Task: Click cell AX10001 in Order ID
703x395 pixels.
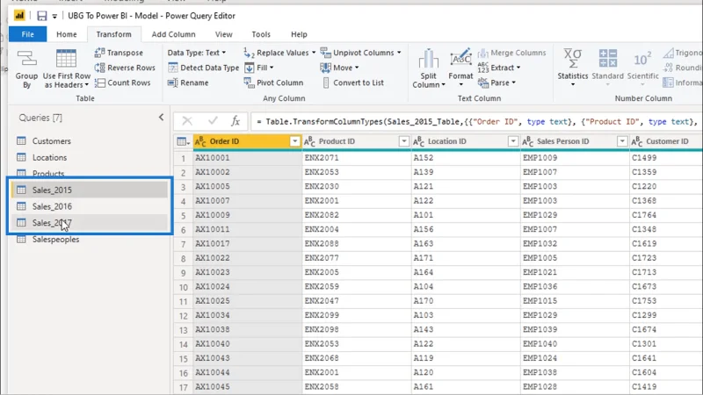Action: (x=248, y=158)
